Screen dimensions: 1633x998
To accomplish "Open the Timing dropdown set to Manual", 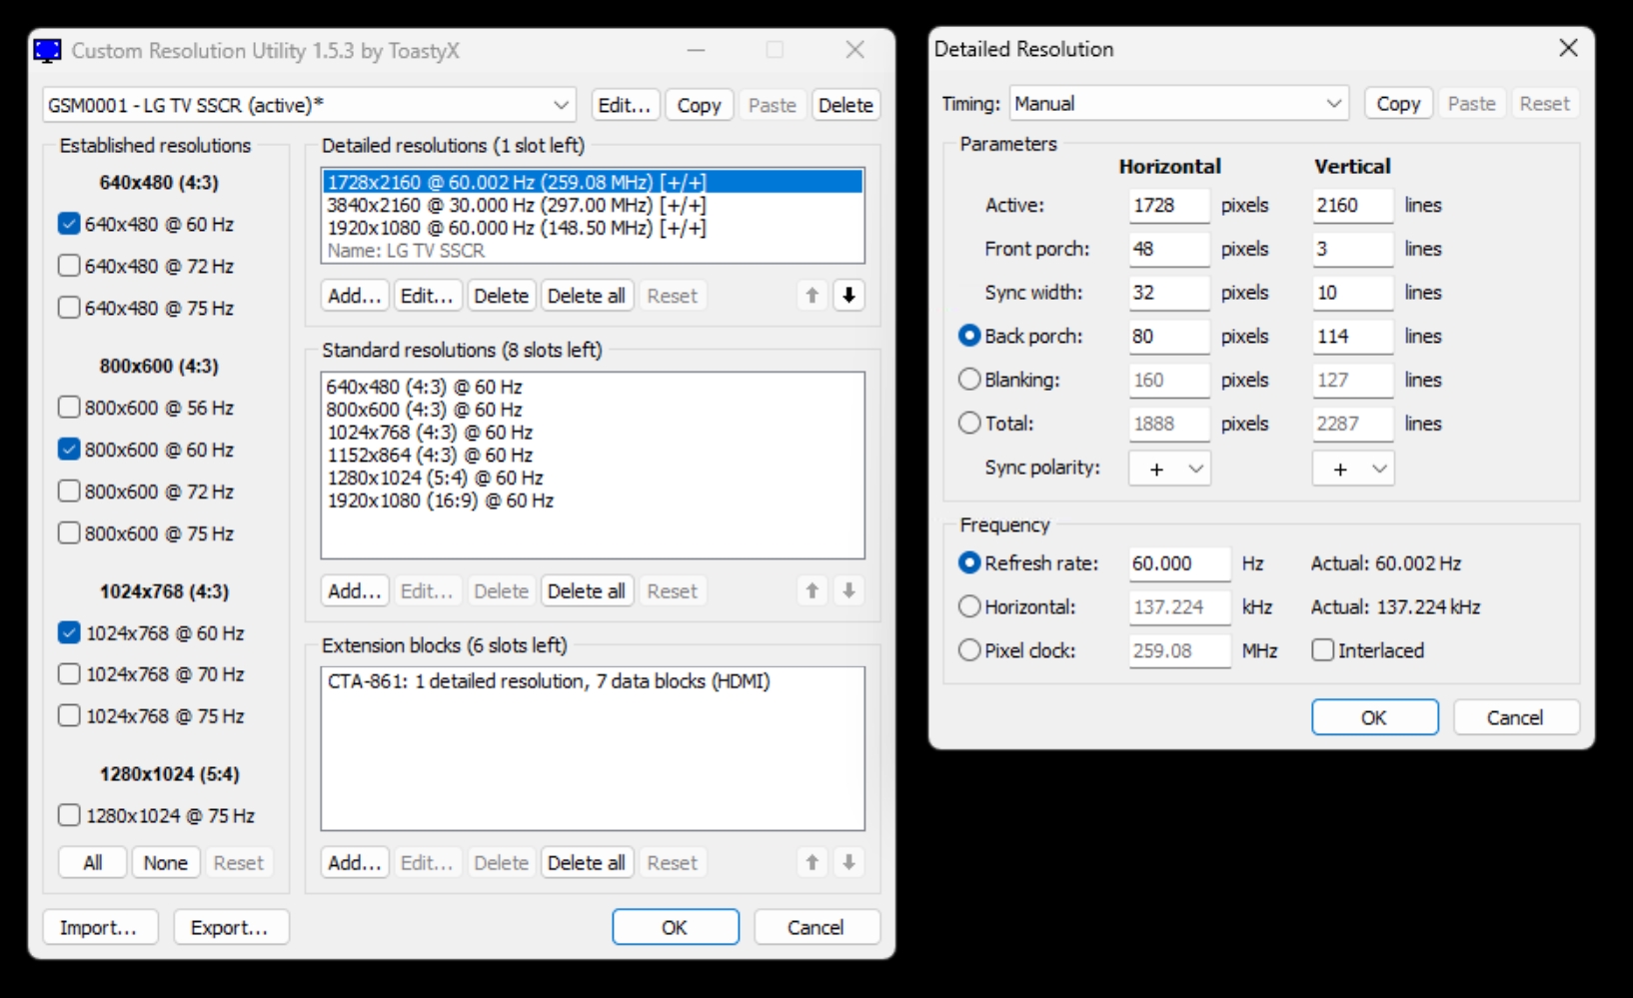I will coord(1179,104).
